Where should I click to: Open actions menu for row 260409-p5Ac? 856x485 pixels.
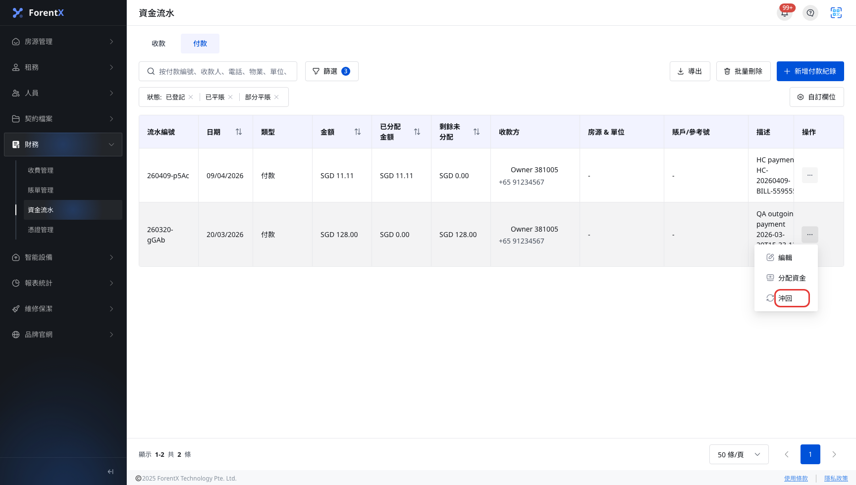[x=810, y=175]
